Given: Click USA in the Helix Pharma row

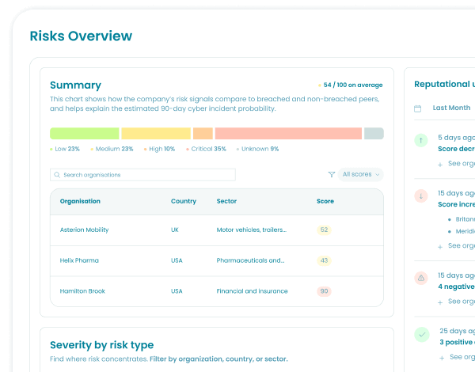Looking at the screenshot, I should [x=177, y=260].
